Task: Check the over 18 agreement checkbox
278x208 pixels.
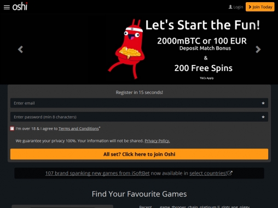Action: (x=12, y=128)
